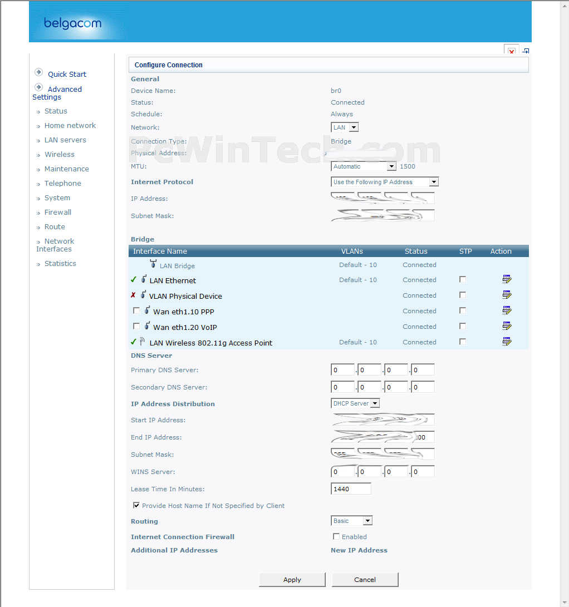Click the Cancel button
Viewport: 569px width, 607px height.
(365, 580)
